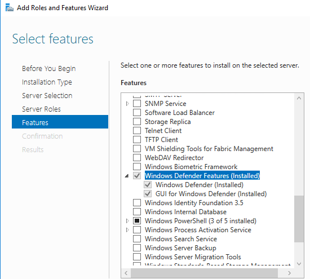Enable the WebDAV Redirector checkbox
This screenshot has width=310, height=279.
coord(137,158)
